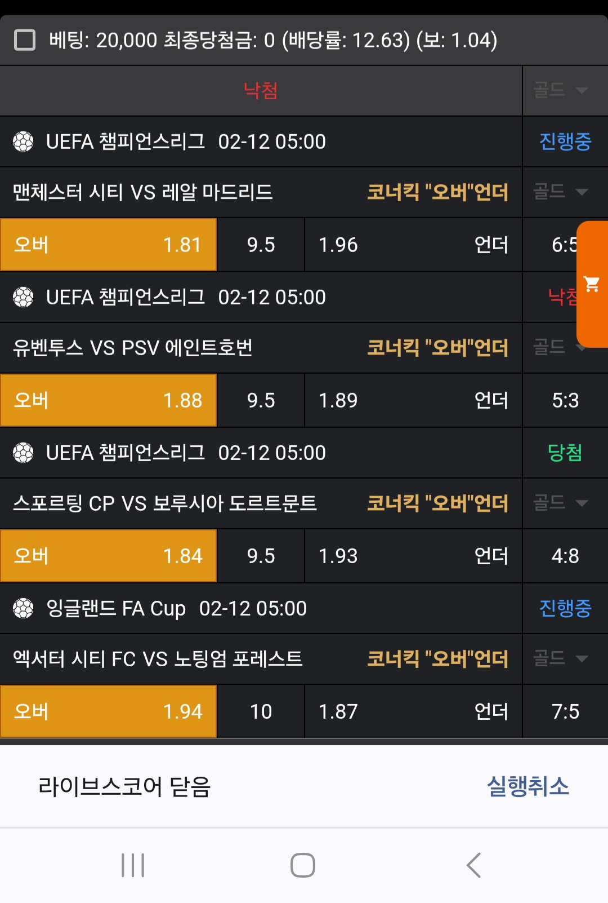Tick the checkbox beside the 20,000 bet slip

pyautogui.click(x=25, y=40)
